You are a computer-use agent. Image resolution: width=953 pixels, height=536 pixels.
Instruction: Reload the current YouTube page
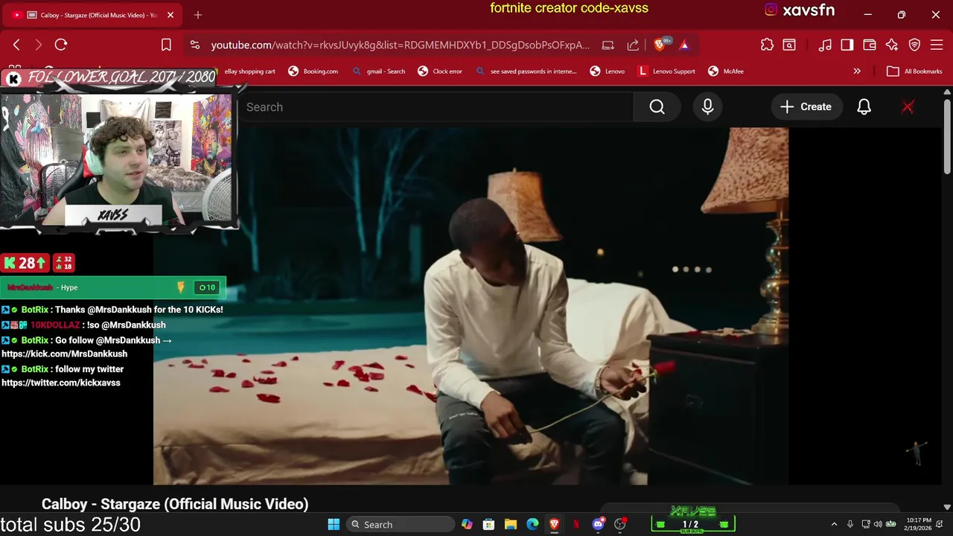pyautogui.click(x=61, y=45)
